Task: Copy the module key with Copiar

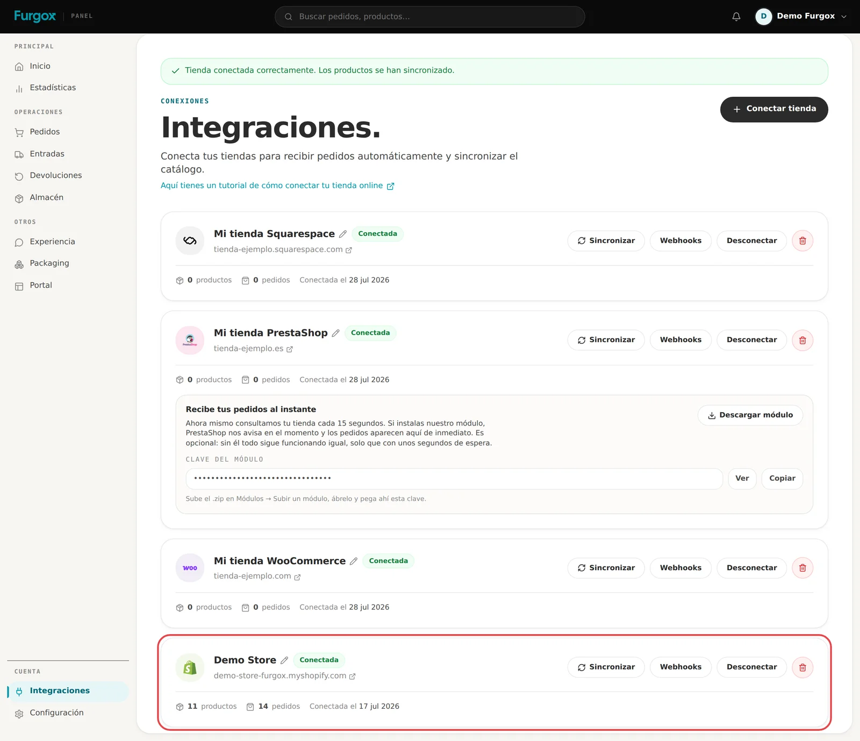Action: click(x=782, y=478)
